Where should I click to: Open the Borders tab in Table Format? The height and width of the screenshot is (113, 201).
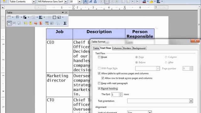[x=127, y=48]
